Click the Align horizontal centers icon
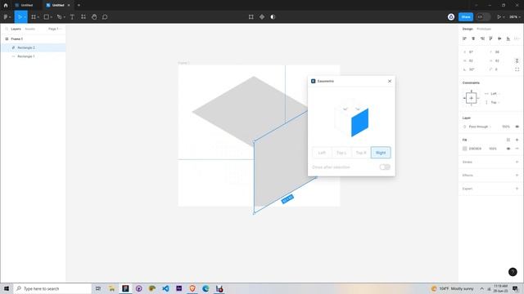524x294 pixels. click(473, 38)
